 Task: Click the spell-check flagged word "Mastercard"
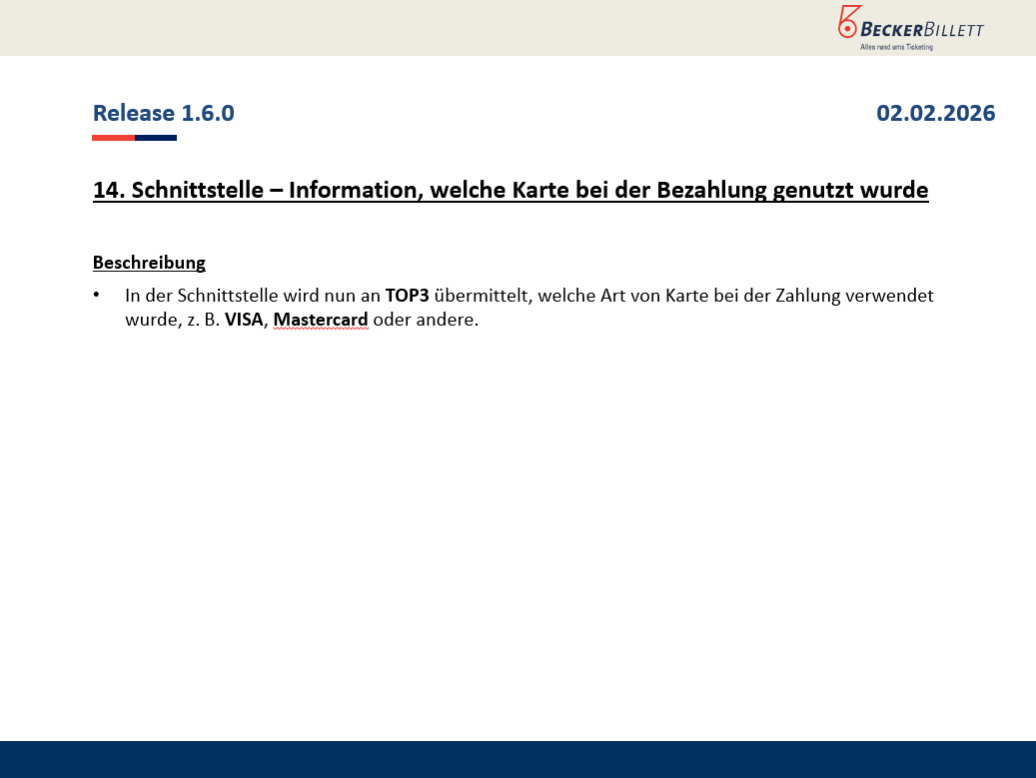pyautogui.click(x=321, y=321)
